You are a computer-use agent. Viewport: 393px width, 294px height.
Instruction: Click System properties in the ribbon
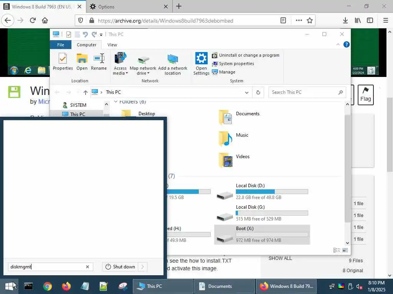click(233, 64)
